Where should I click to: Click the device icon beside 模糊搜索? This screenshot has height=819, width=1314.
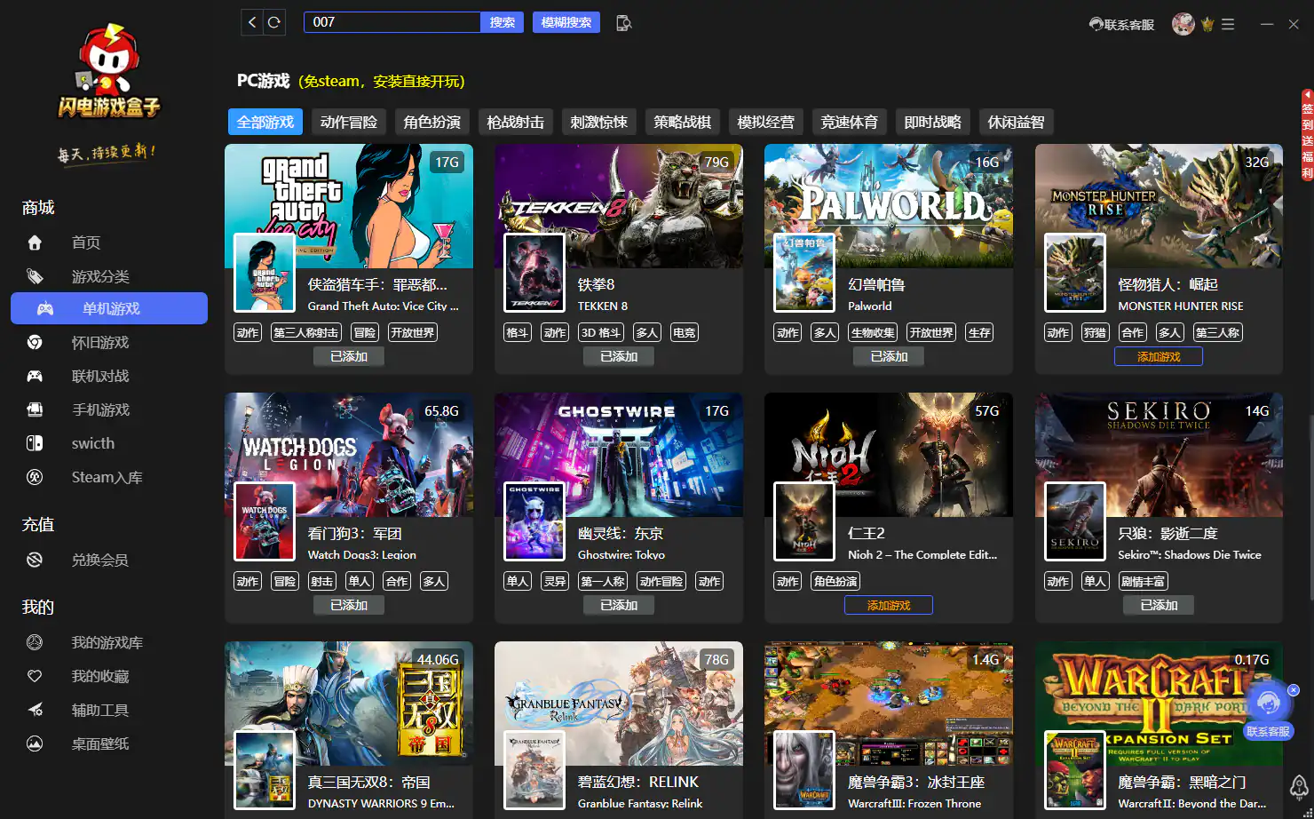pos(623,22)
